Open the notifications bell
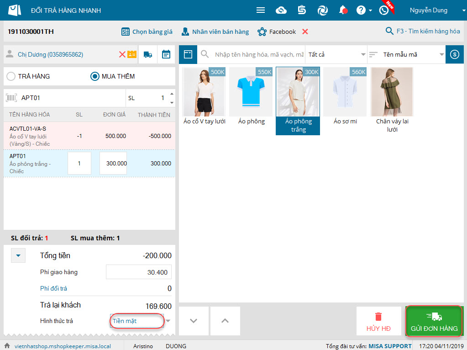Viewport: 467px width, 350px height. [x=343, y=10]
